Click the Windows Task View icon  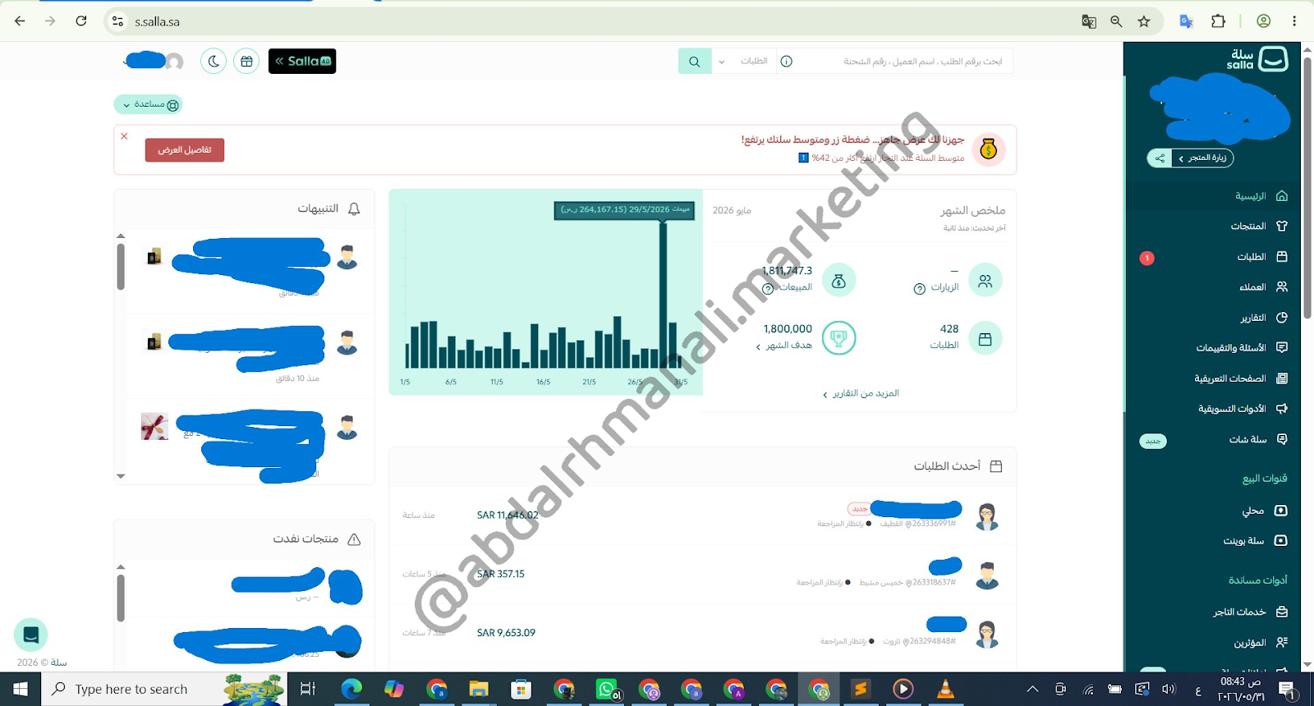308,689
